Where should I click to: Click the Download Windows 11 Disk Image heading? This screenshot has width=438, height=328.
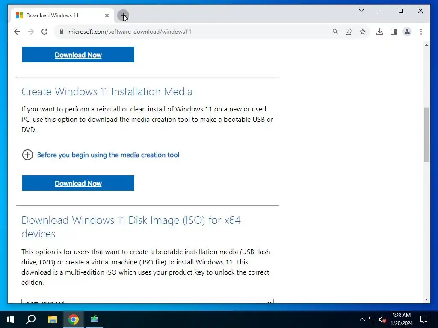pyautogui.click(x=131, y=227)
